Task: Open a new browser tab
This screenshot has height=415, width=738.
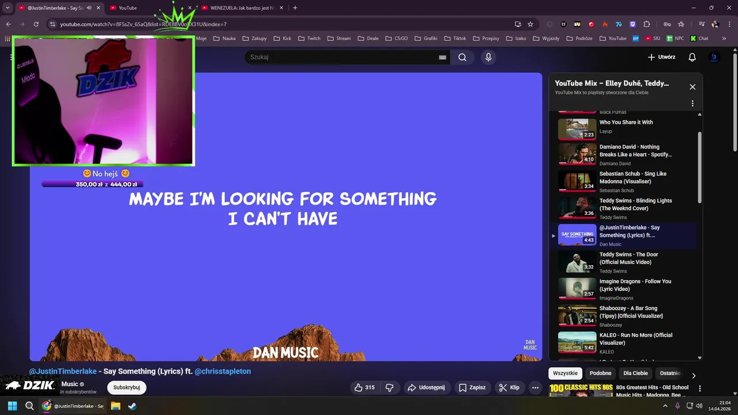Action: (295, 8)
